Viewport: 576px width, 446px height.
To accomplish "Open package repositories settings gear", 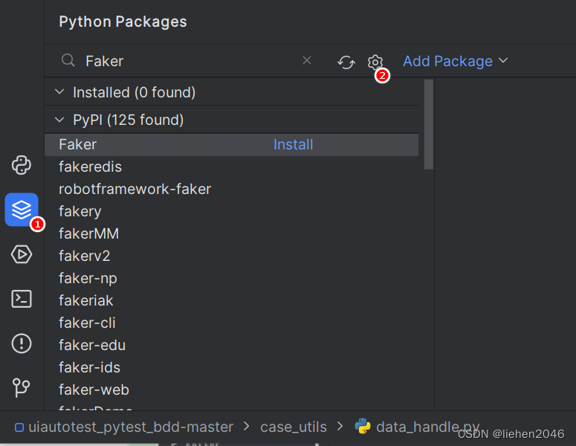I will pos(375,62).
